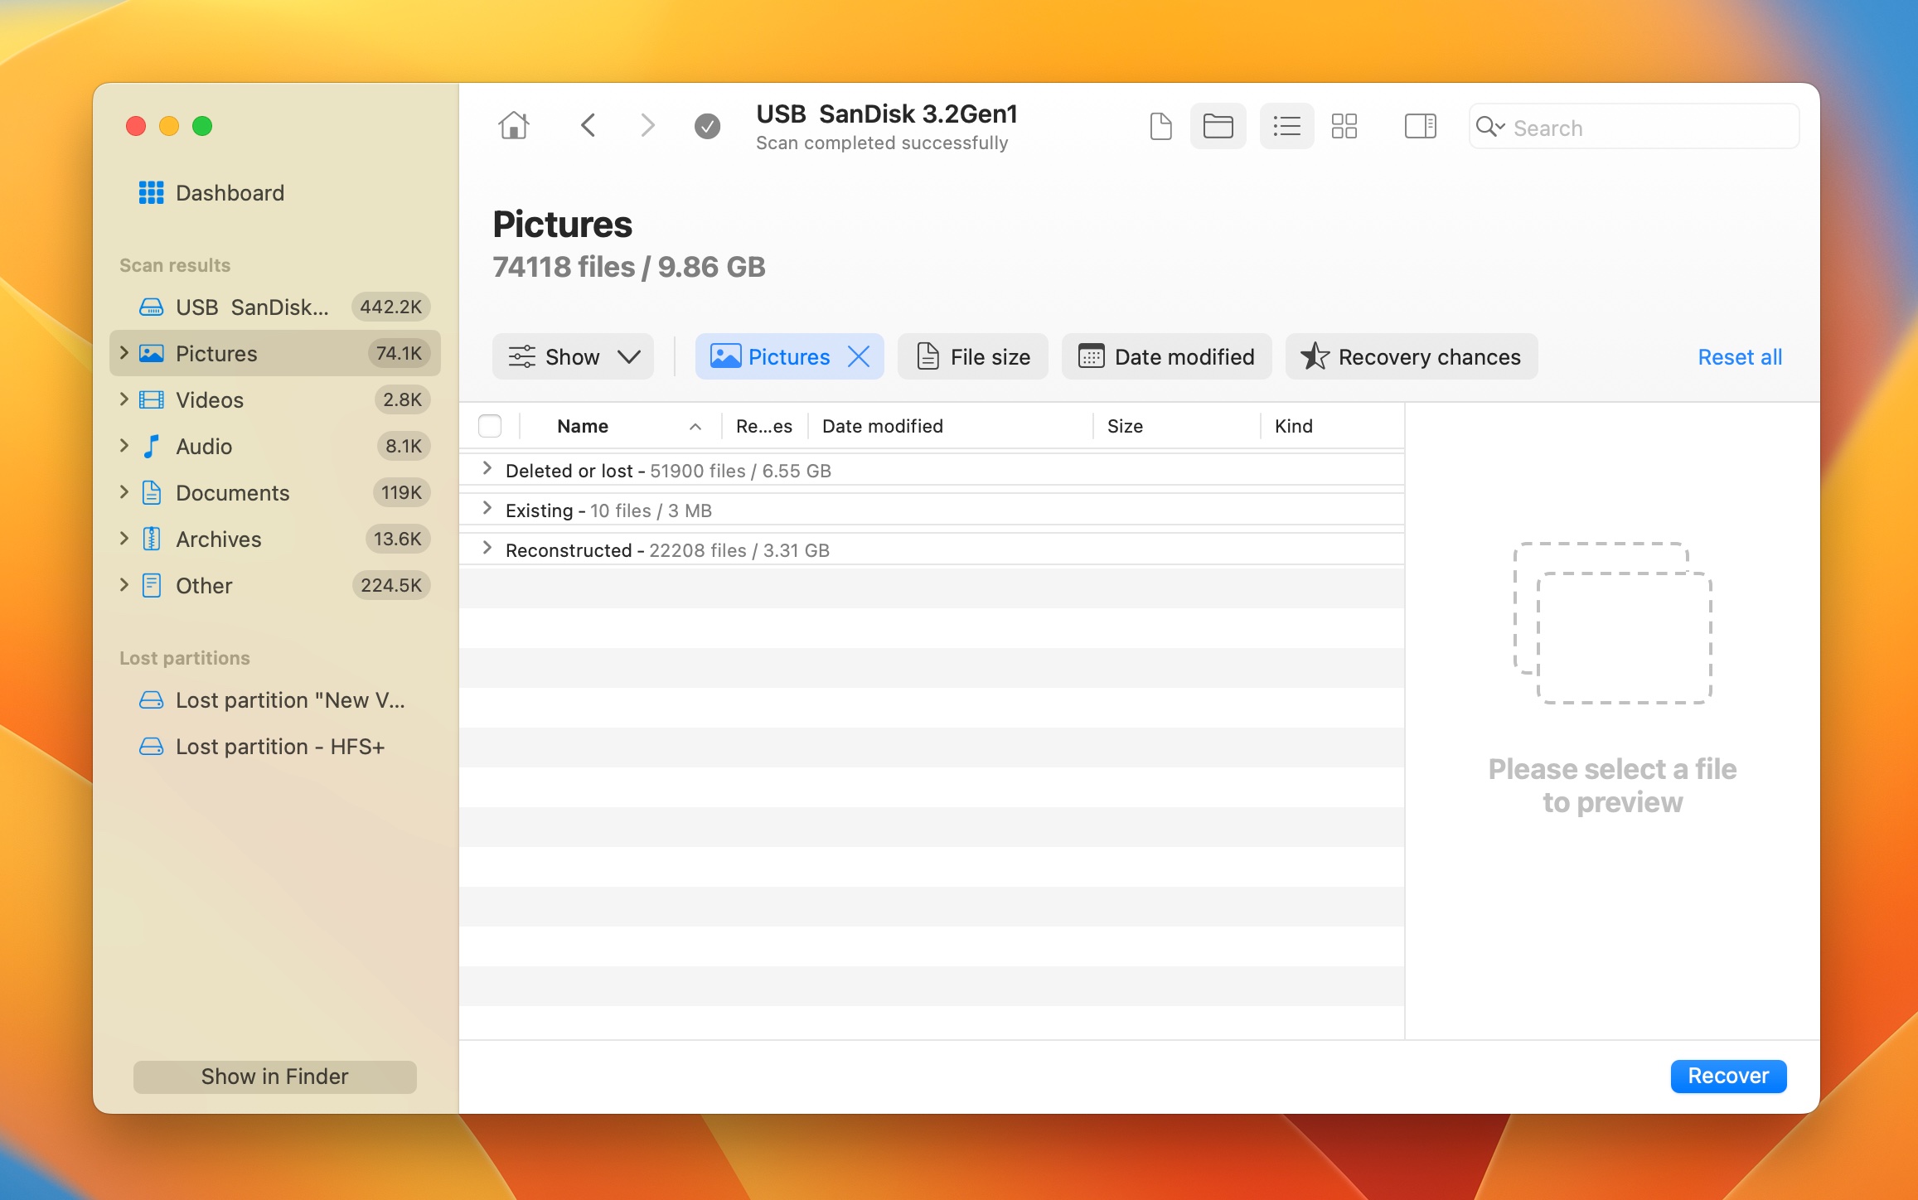Switch to folder view icon

1218,126
